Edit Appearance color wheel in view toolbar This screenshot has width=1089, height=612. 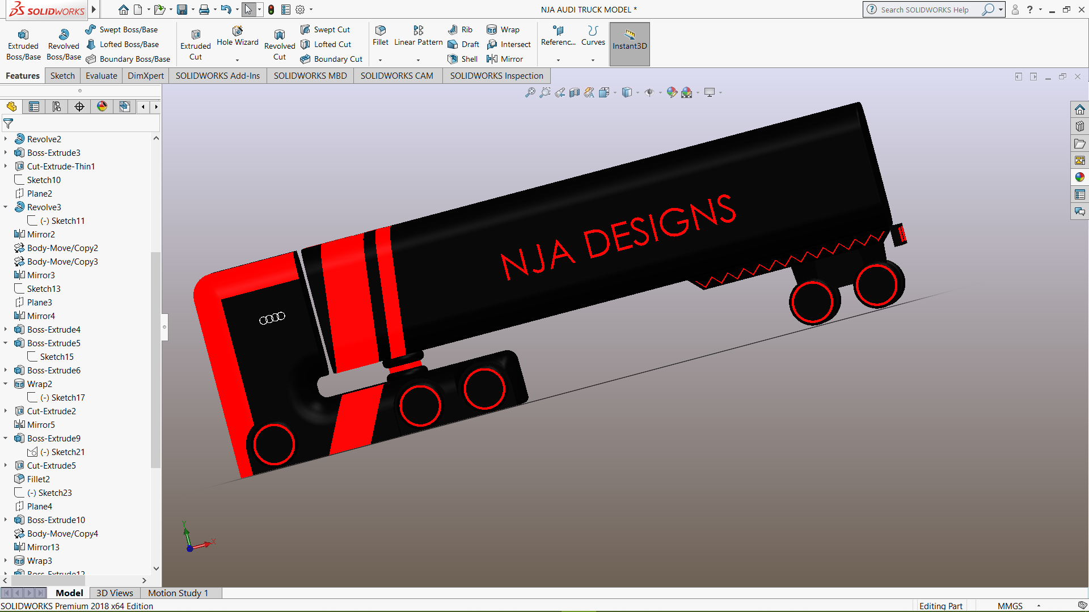coord(672,92)
